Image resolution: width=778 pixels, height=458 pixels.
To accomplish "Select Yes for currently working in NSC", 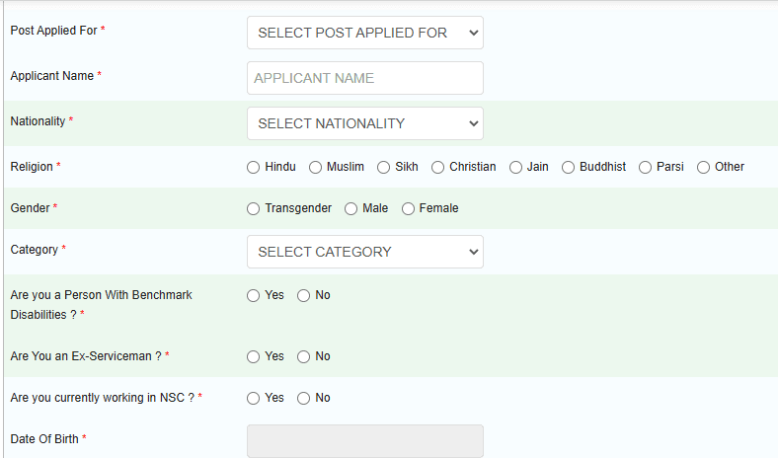I will (x=254, y=398).
